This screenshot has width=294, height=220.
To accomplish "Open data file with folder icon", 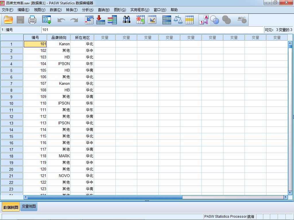I will point(8,20).
